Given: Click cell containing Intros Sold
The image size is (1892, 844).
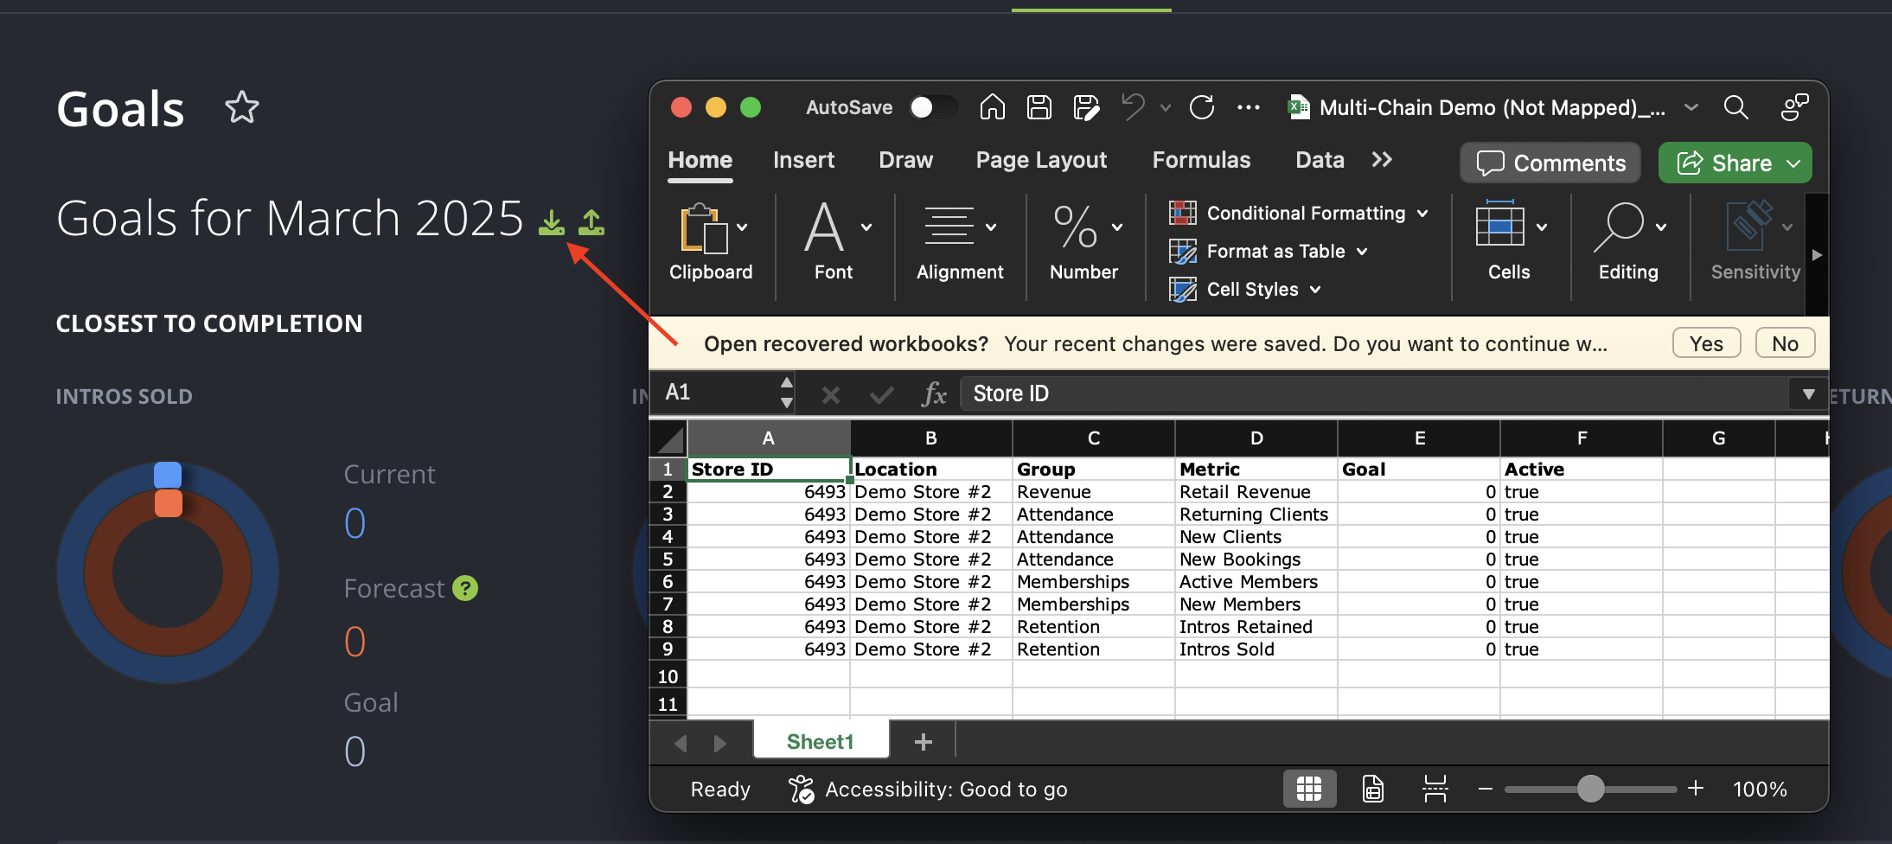Looking at the screenshot, I should click(1256, 649).
